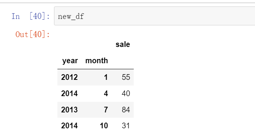Image resolution: width=255 pixels, height=137 pixels.
Task: Select the 2014 row with month 10
Action: click(96, 126)
